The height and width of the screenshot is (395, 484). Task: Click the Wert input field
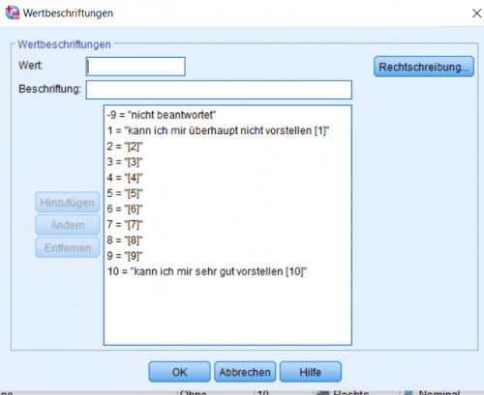tap(136, 67)
